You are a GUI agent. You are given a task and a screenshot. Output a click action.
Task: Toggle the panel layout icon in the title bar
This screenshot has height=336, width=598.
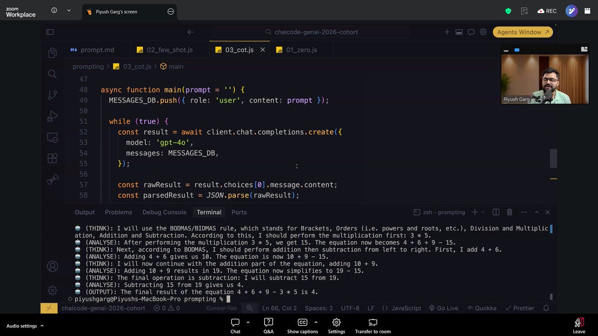pyautogui.click(x=458, y=32)
